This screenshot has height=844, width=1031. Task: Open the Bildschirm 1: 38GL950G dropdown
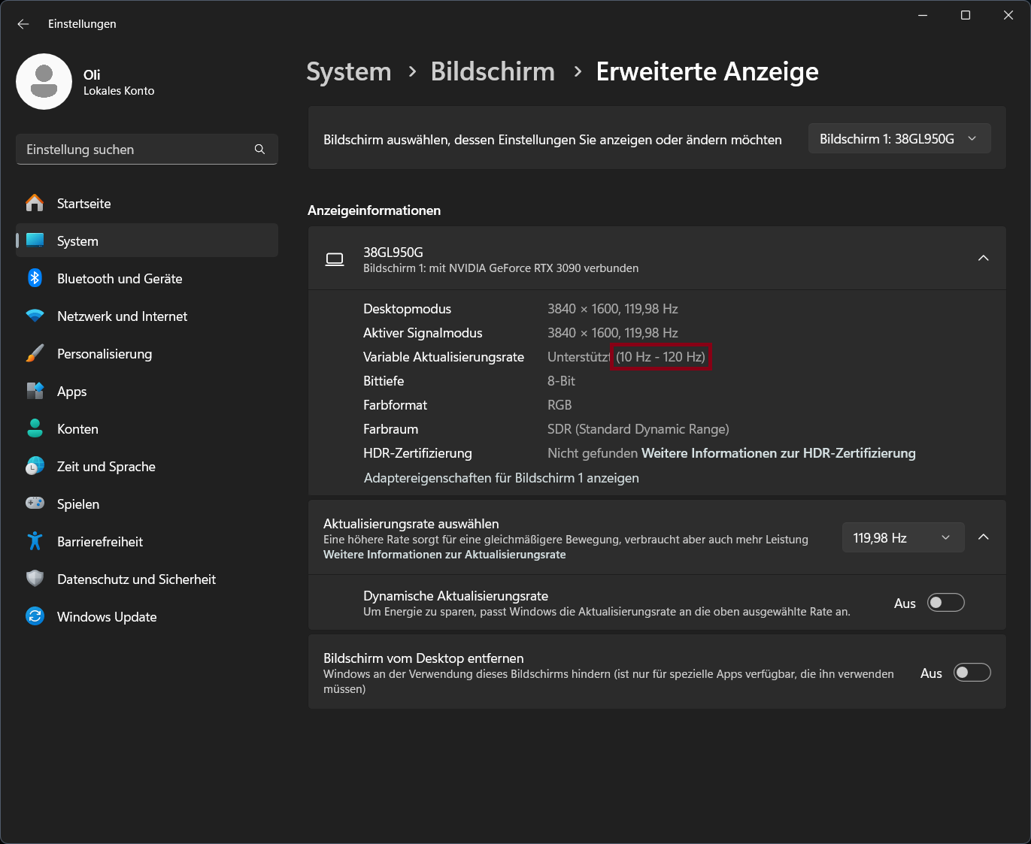(x=899, y=139)
